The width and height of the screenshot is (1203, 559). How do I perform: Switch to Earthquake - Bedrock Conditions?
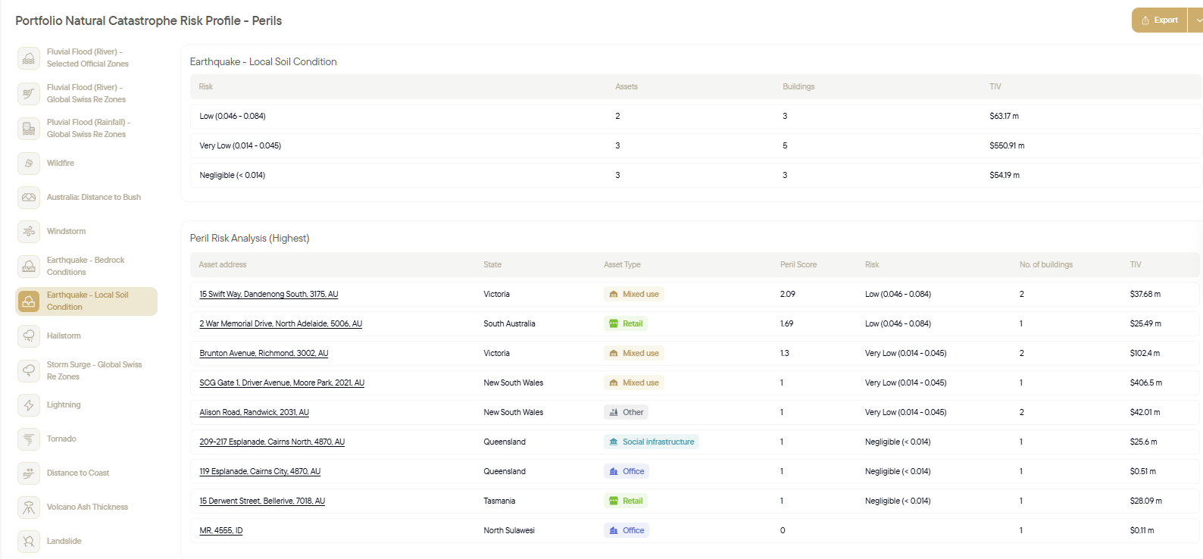click(x=86, y=266)
